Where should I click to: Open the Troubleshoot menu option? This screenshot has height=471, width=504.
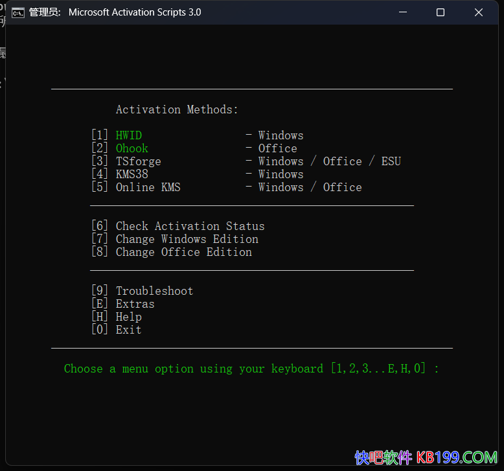tap(154, 291)
